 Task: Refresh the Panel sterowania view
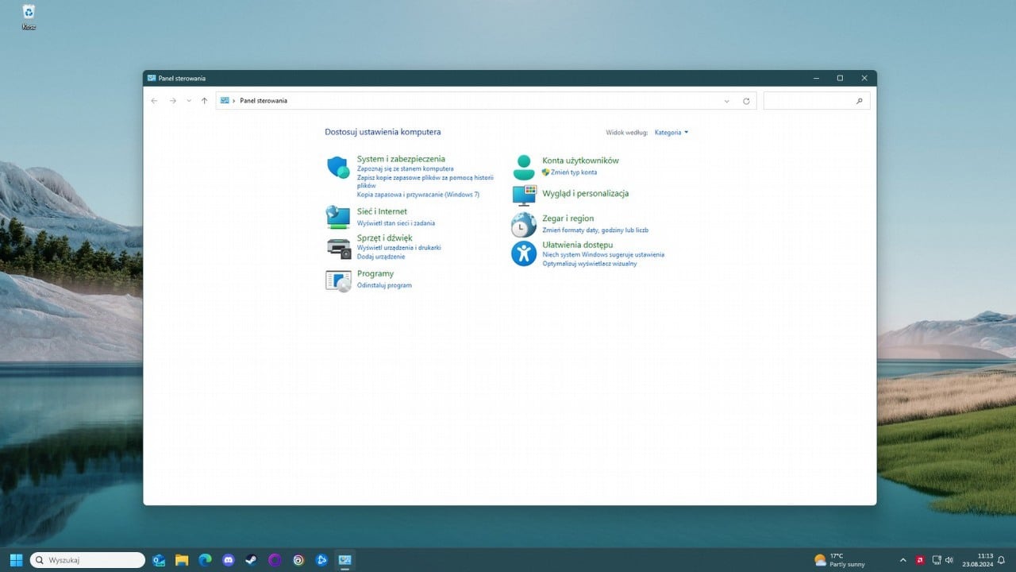[746, 101]
